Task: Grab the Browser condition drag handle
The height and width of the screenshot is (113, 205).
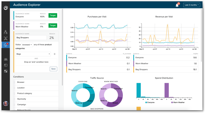Action: click(14, 82)
